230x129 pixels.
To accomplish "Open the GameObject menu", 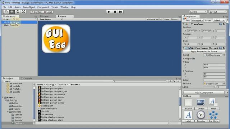I will pyautogui.click(x=29, y=7).
